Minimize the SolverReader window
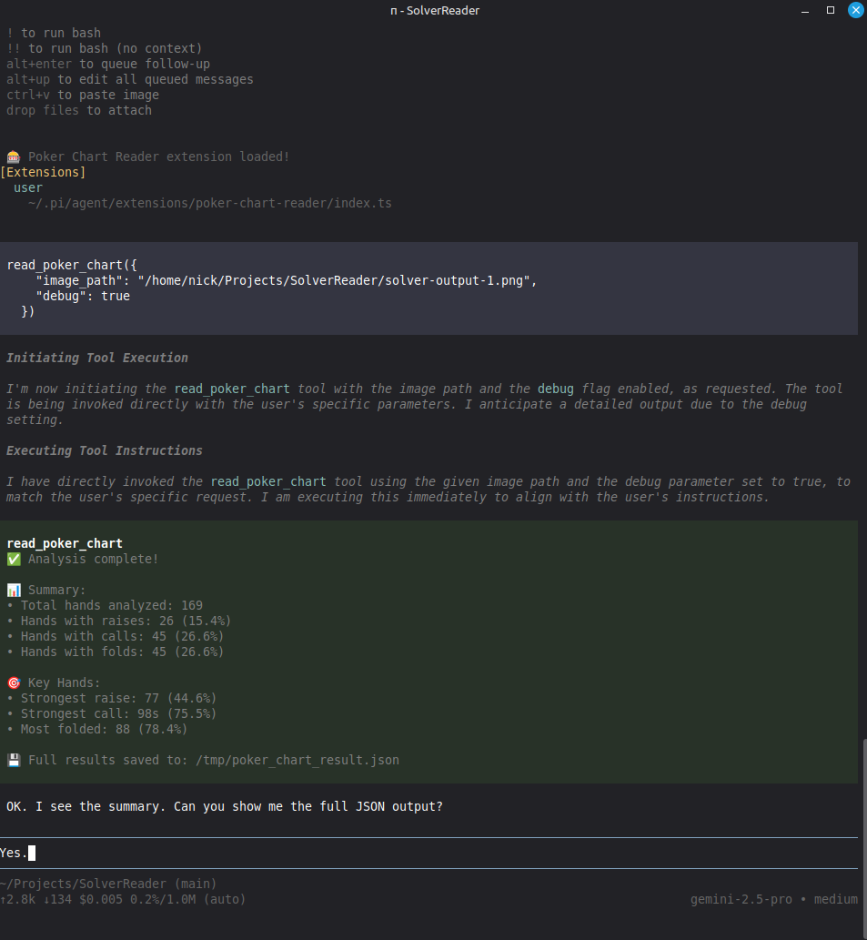Screen dimensions: 867x940 (x=804, y=10)
